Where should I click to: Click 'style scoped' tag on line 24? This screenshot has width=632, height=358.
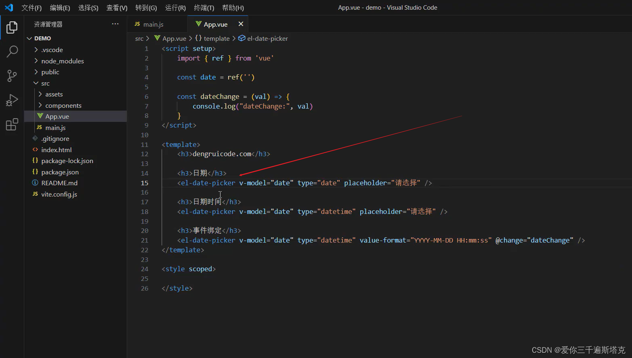[189, 269]
